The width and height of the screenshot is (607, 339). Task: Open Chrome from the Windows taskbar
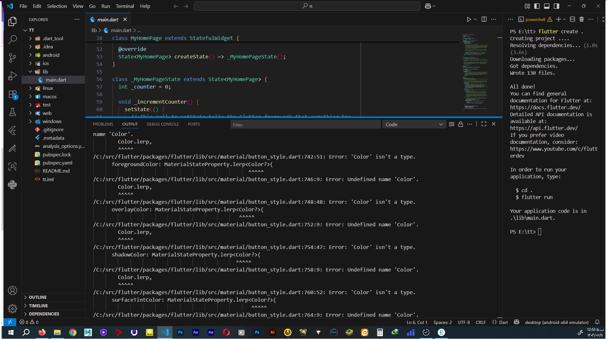[72, 332]
